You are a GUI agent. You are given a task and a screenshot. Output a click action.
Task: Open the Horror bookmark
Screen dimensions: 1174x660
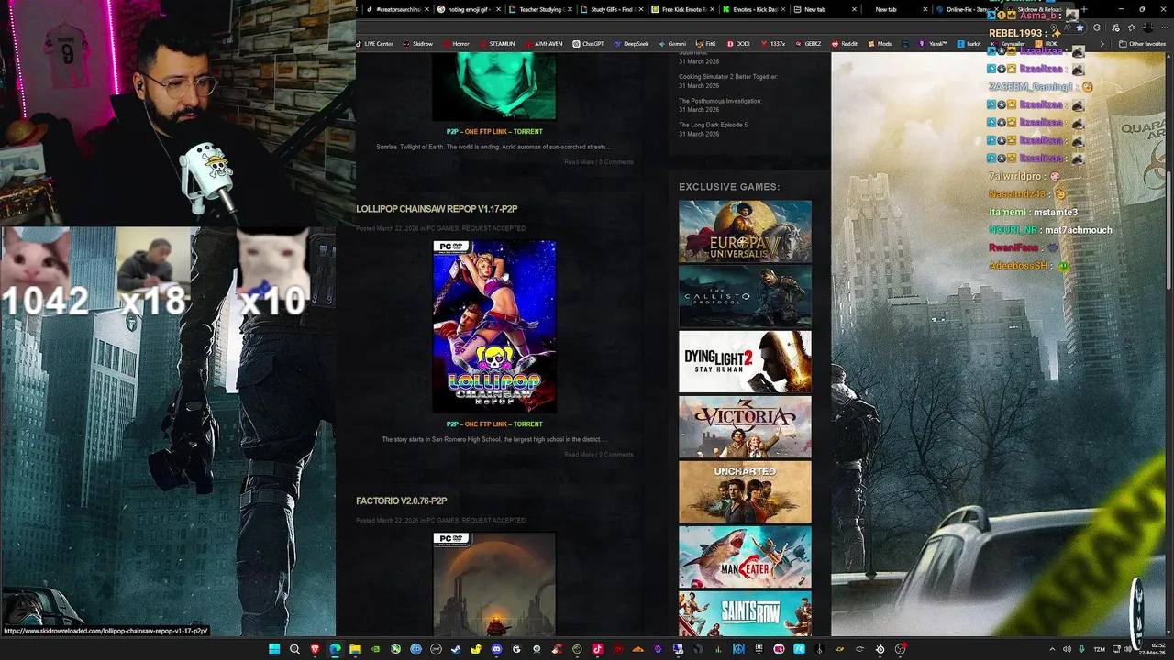(x=456, y=44)
